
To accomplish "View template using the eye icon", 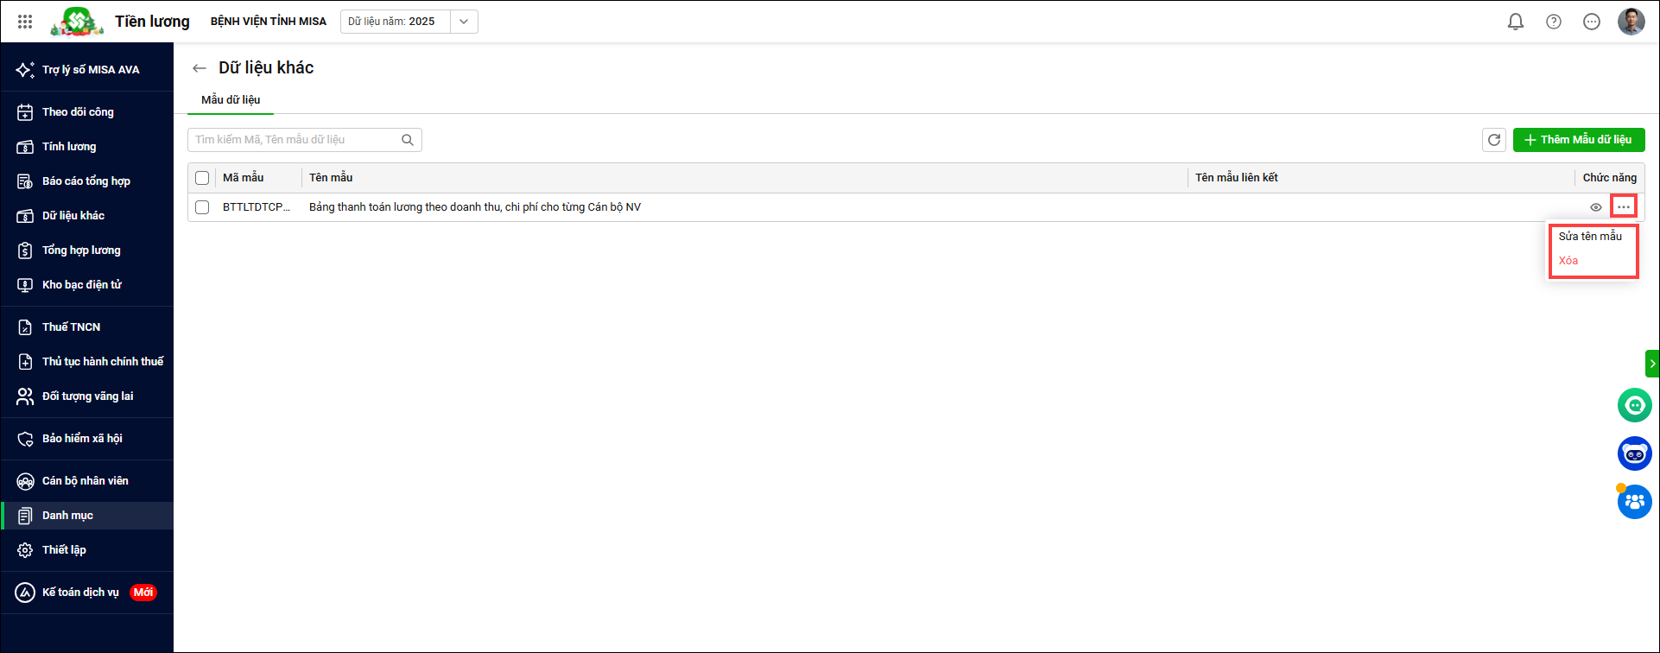I will [1595, 207].
